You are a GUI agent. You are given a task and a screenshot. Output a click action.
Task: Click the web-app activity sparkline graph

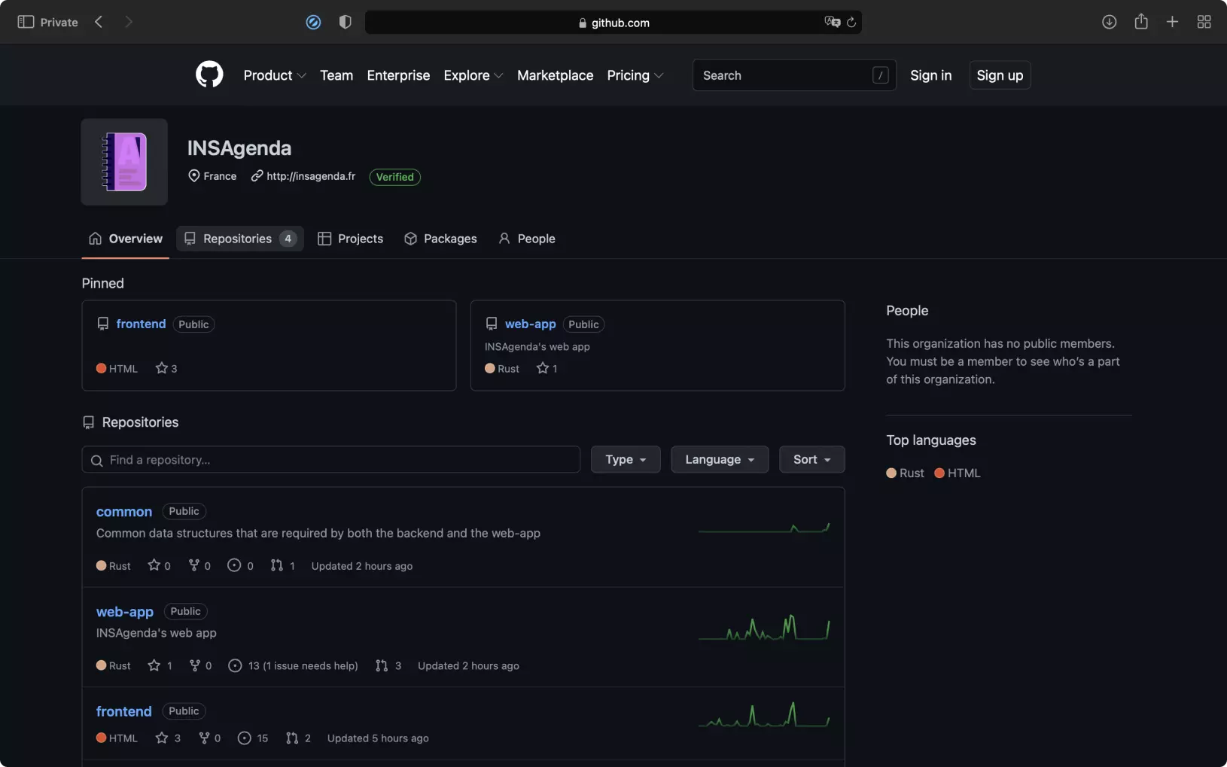[x=764, y=628]
